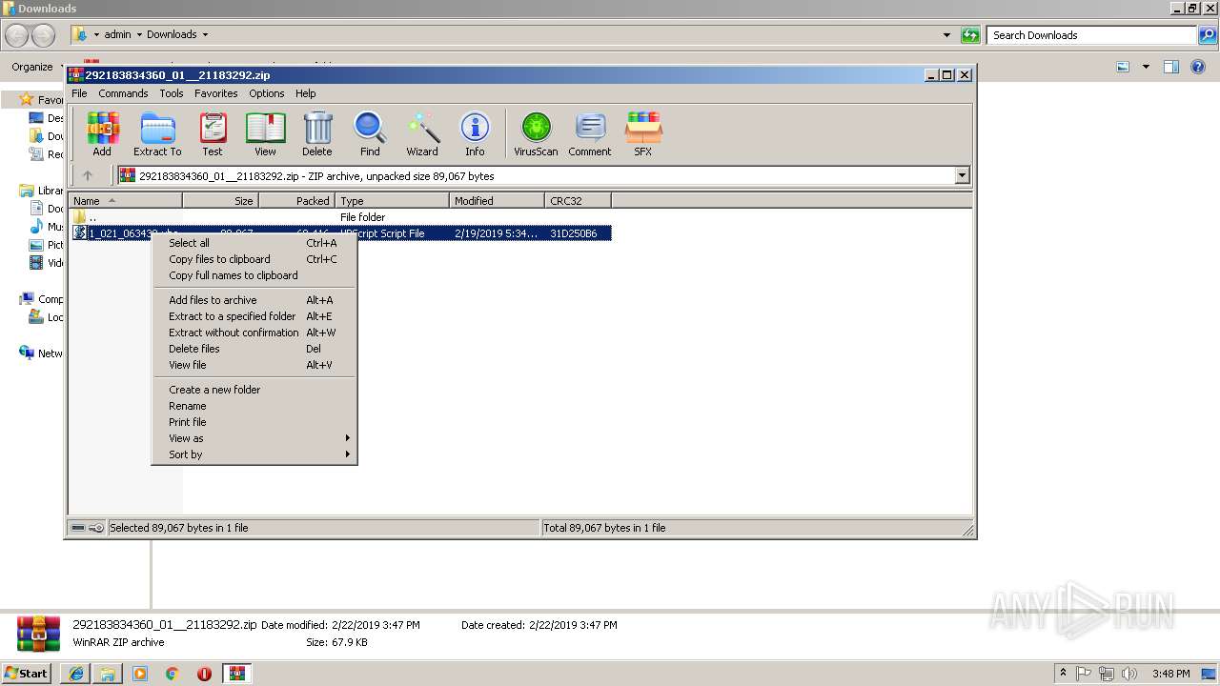Open Windows Media Player taskbar icon
Screen dimensions: 1220x686
pos(140,674)
